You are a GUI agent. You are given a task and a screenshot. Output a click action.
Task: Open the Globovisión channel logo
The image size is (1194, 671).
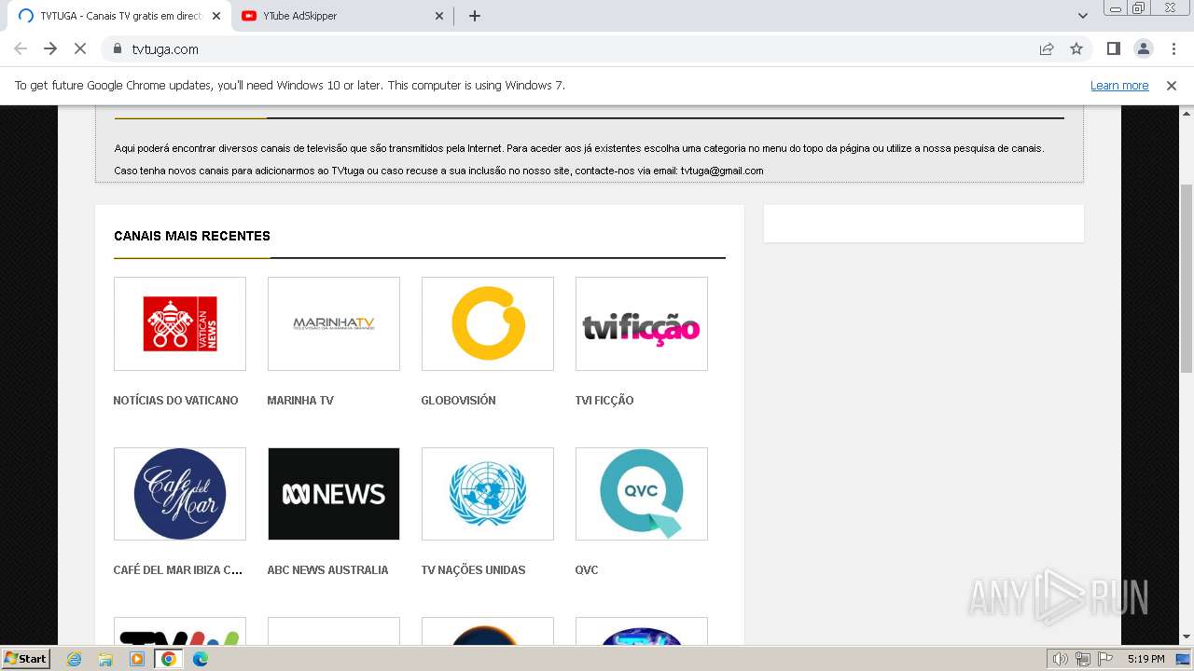[488, 323]
